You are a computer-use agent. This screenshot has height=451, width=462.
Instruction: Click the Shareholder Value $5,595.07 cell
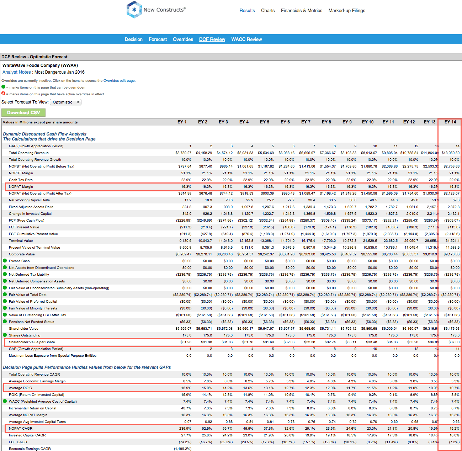coord(184,329)
